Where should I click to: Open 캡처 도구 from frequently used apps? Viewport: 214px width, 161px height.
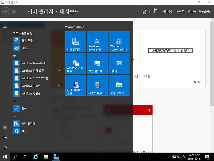(37, 40)
